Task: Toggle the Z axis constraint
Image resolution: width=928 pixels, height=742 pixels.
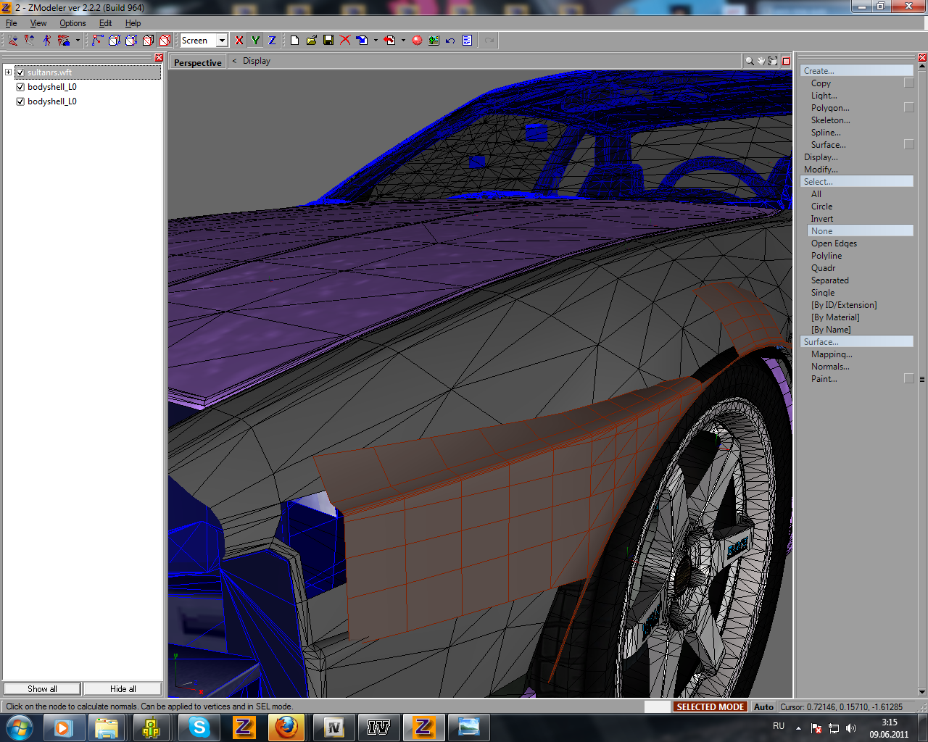Action: pyautogui.click(x=272, y=41)
